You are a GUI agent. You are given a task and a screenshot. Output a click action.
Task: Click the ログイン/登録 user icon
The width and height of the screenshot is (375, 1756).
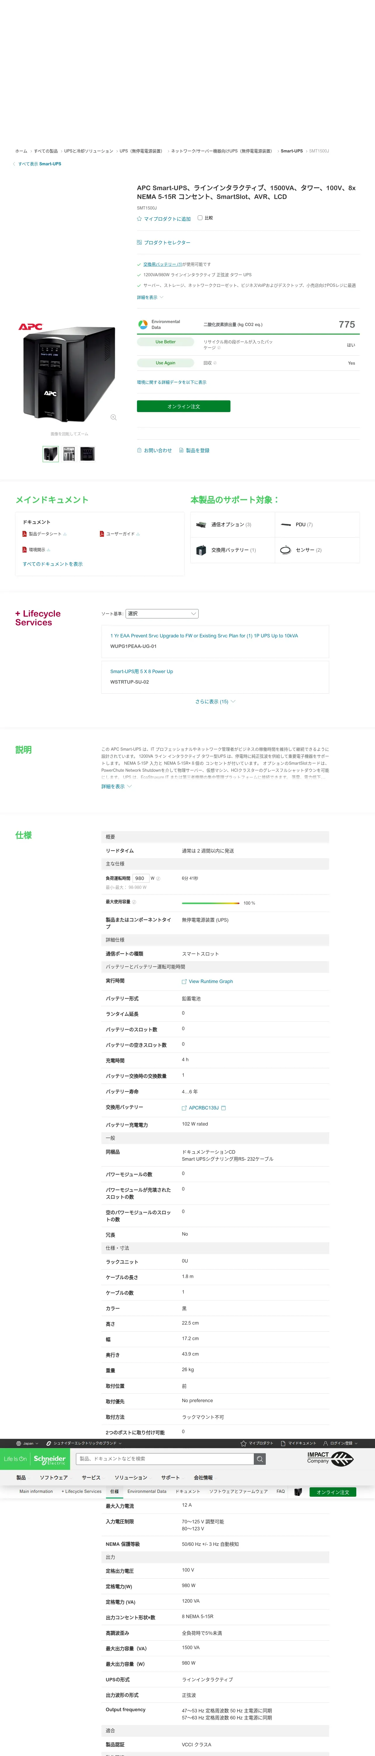(326, 1443)
